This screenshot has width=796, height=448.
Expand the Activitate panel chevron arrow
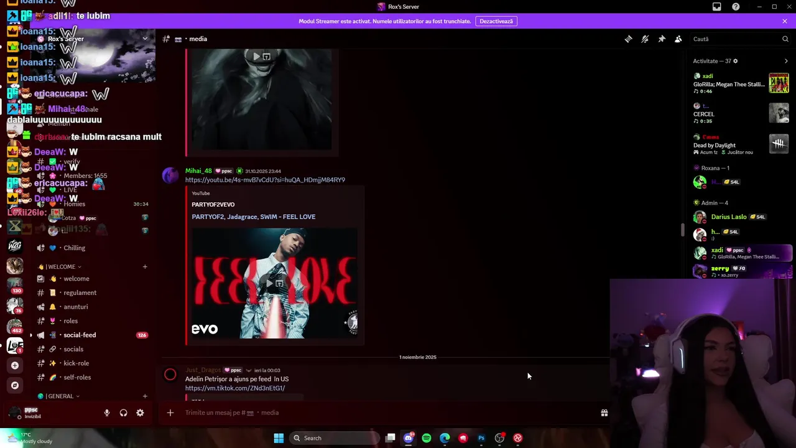[786, 61]
